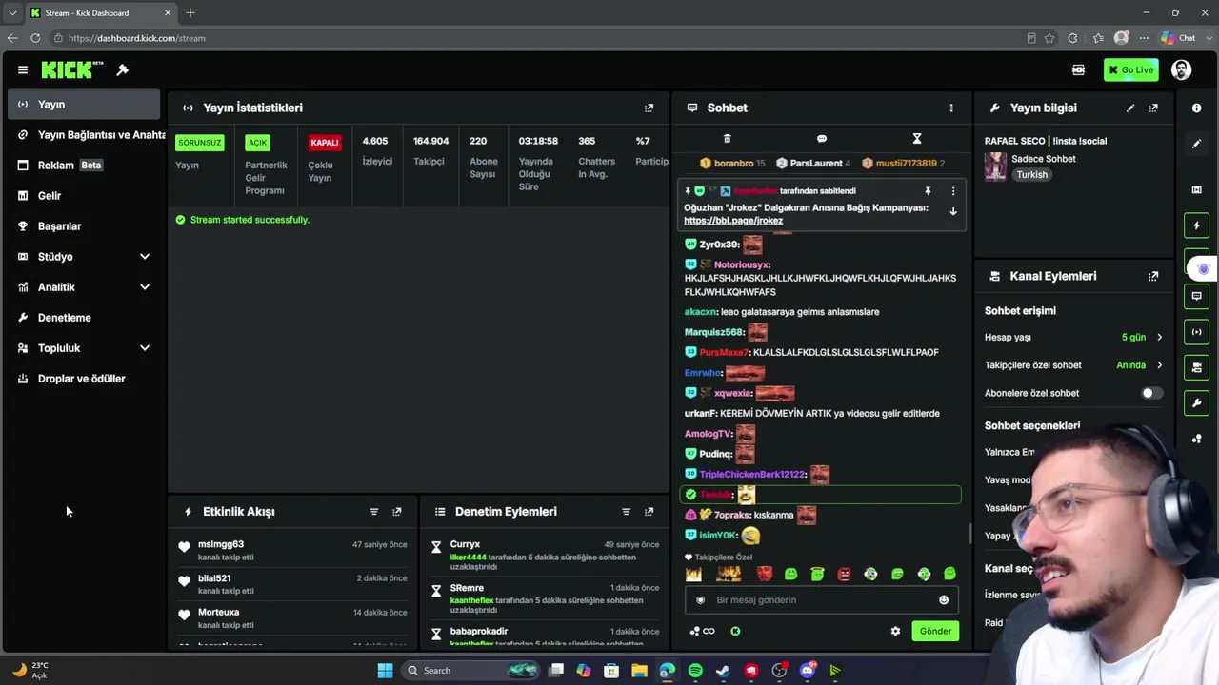Open Spotify from the taskbar
The width and height of the screenshot is (1219, 685).
pos(695,671)
